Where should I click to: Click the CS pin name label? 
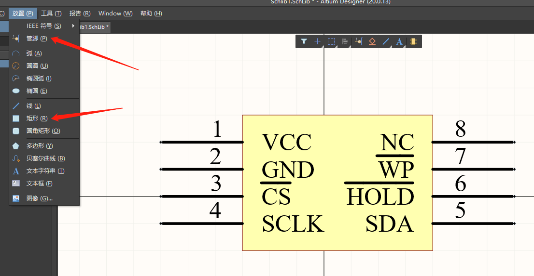pos(276,197)
